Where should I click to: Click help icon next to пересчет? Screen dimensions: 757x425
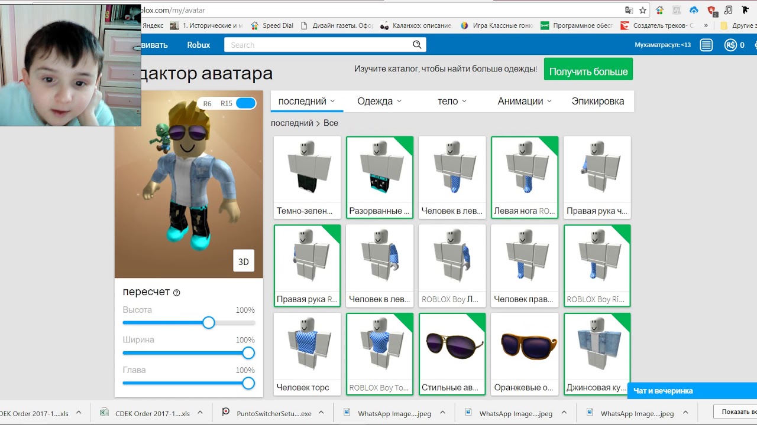coord(176,293)
